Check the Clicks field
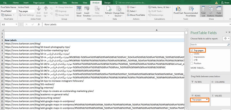The image size is (231, 110). pos(192,54)
